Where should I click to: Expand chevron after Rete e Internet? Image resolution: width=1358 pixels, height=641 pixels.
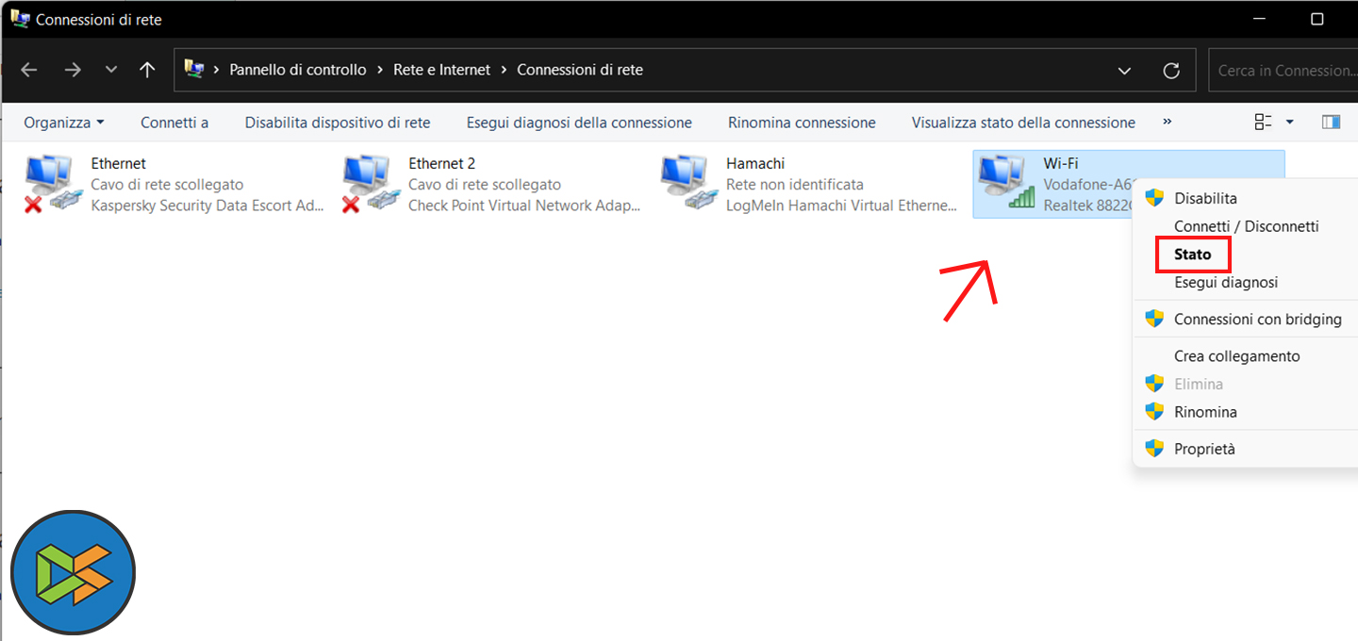[x=505, y=70]
